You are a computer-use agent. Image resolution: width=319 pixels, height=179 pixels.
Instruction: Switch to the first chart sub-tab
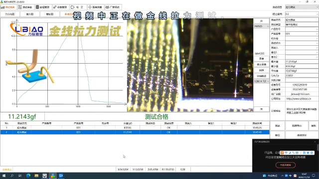10,14
